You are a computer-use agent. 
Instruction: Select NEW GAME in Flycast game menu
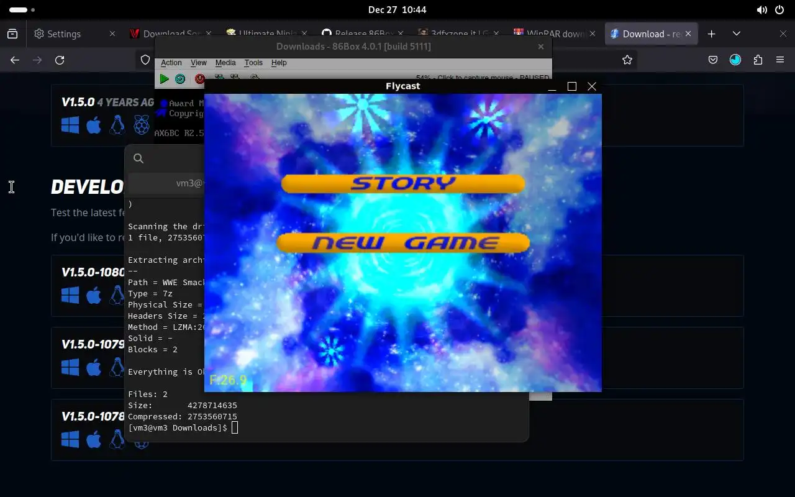coord(403,243)
